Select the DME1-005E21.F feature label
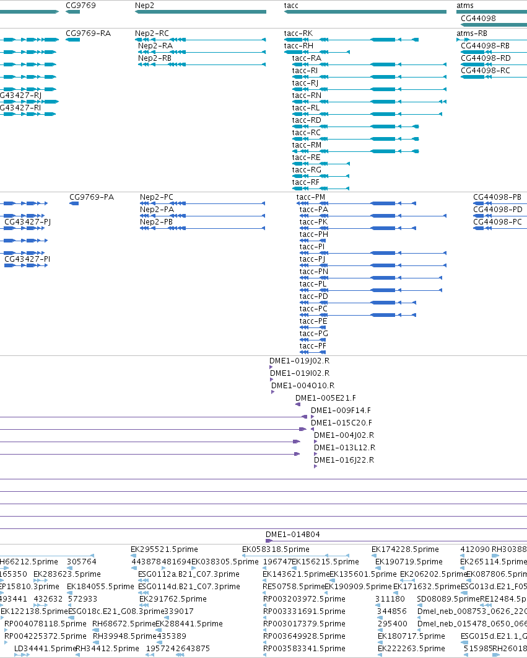Image resolution: width=527 pixels, height=658 pixels. click(326, 398)
